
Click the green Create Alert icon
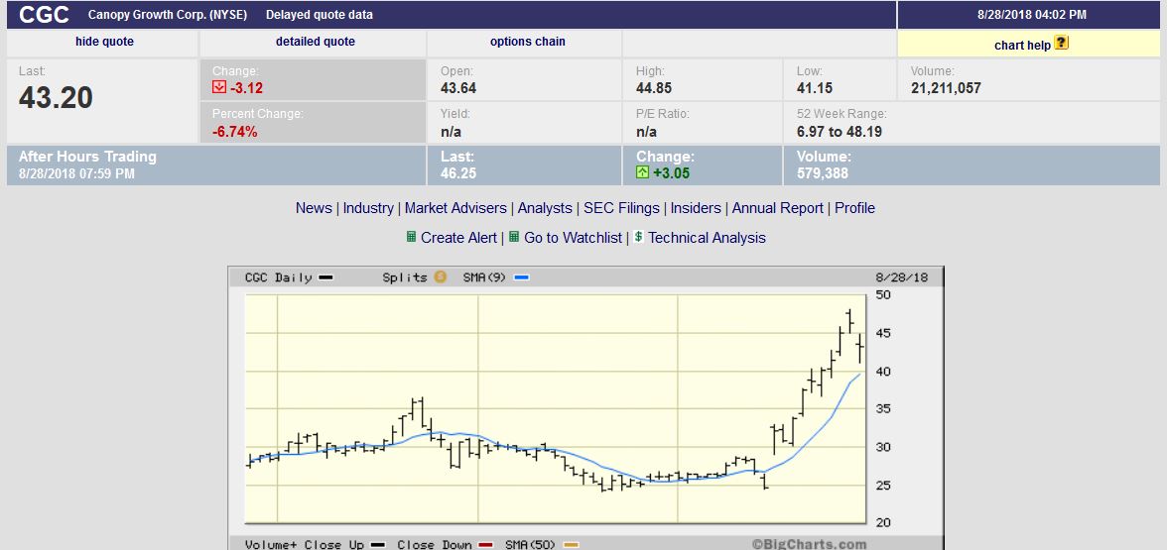411,238
